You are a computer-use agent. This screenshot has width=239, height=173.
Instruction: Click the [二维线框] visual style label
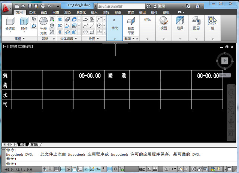[25, 46]
